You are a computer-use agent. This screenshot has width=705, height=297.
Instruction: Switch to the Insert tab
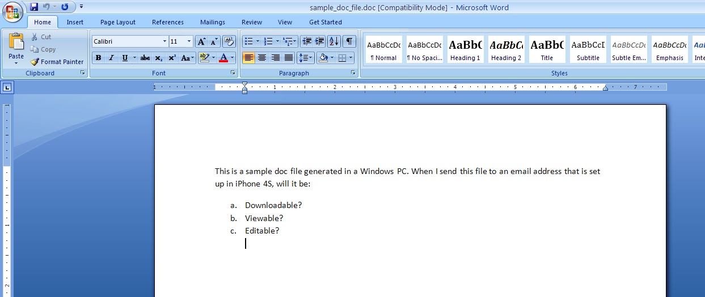75,22
